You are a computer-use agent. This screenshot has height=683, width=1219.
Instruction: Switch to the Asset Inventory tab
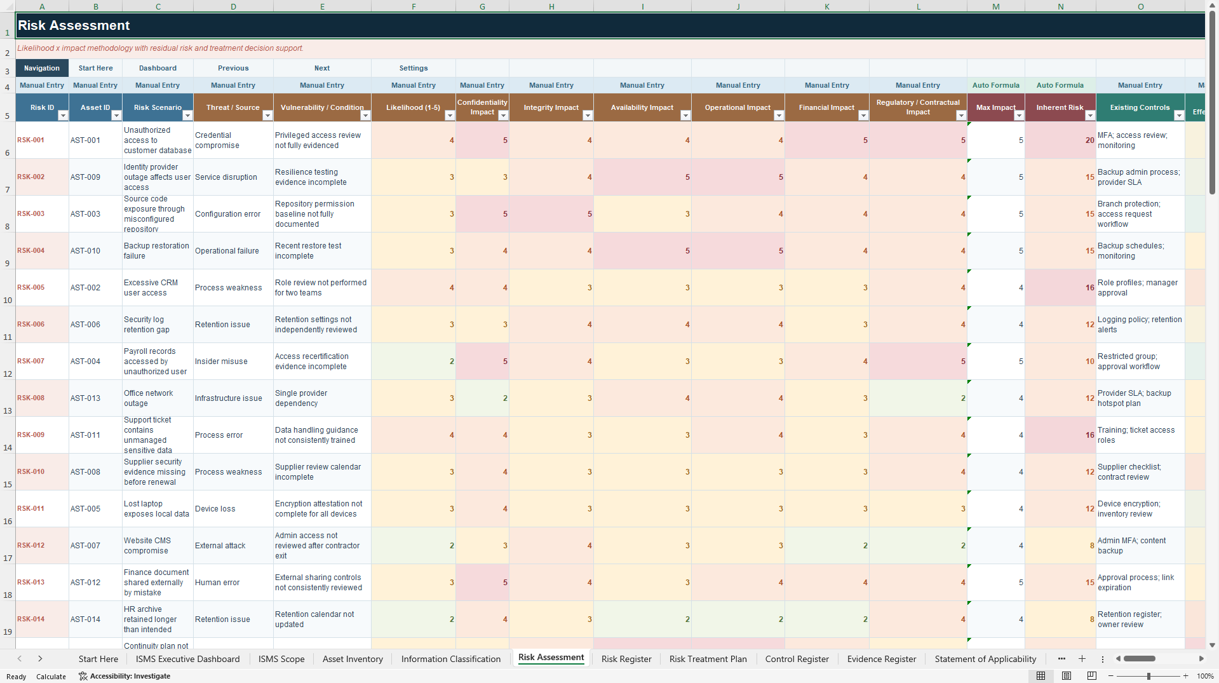[x=353, y=659]
